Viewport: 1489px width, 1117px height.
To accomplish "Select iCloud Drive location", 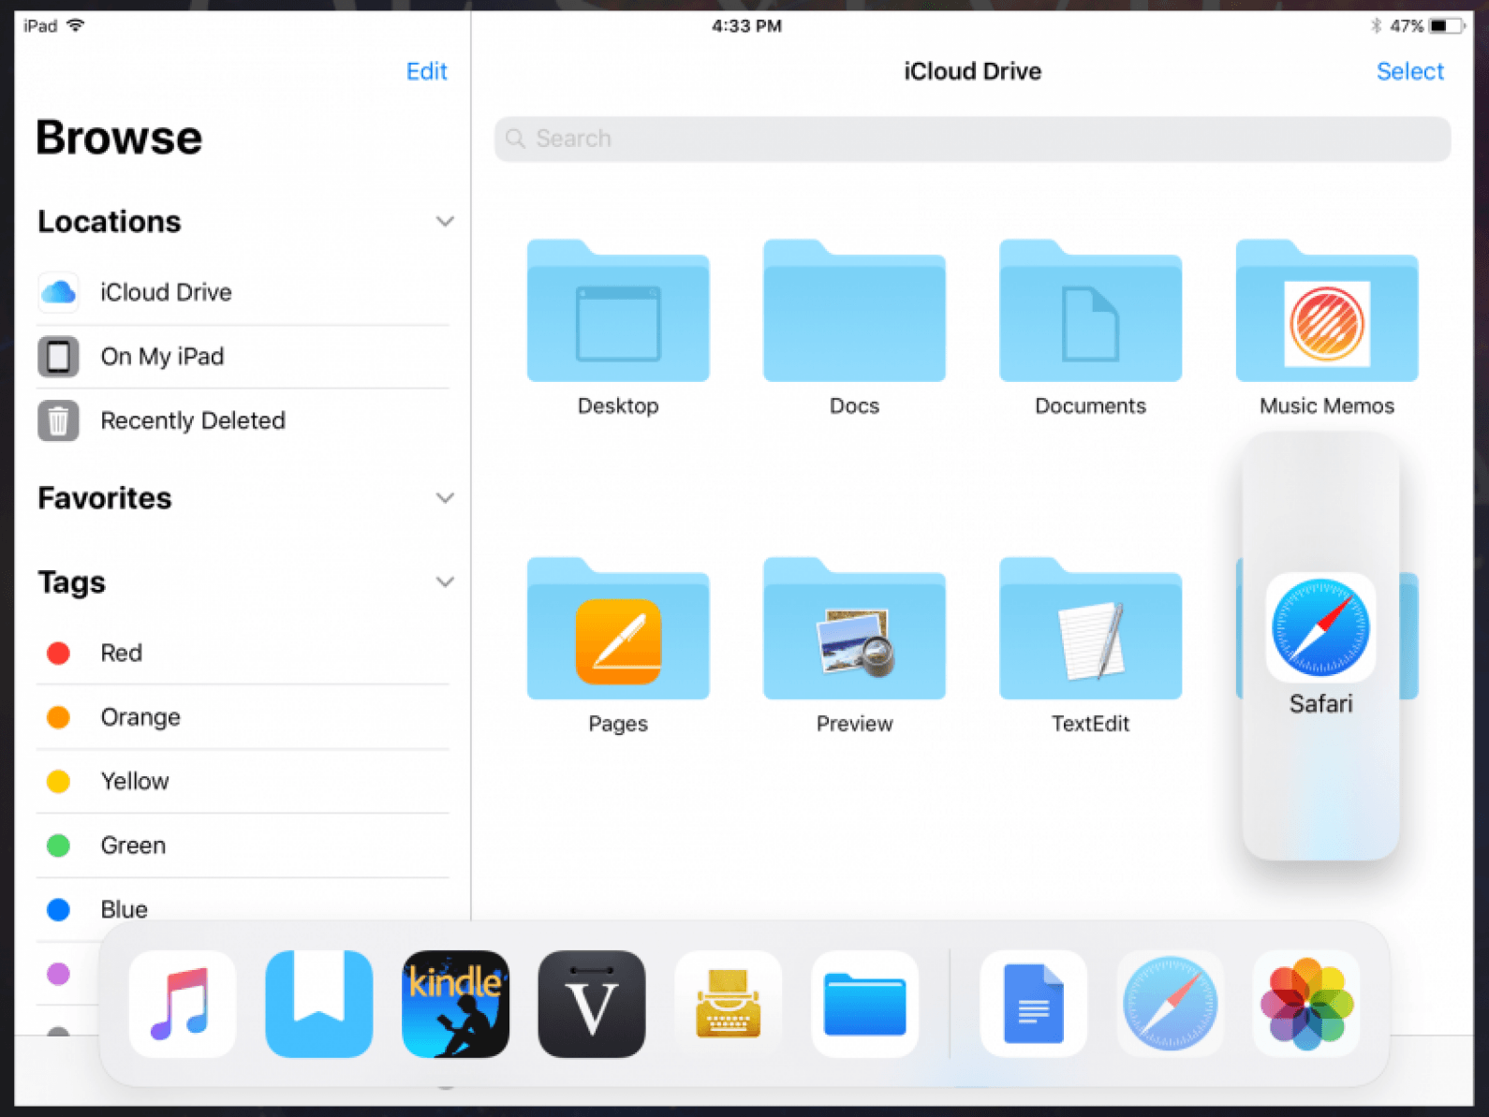I will point(243,292).
